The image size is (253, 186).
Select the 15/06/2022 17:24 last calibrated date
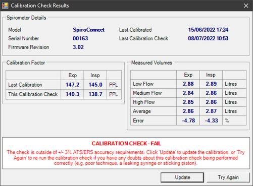point(208,30)
